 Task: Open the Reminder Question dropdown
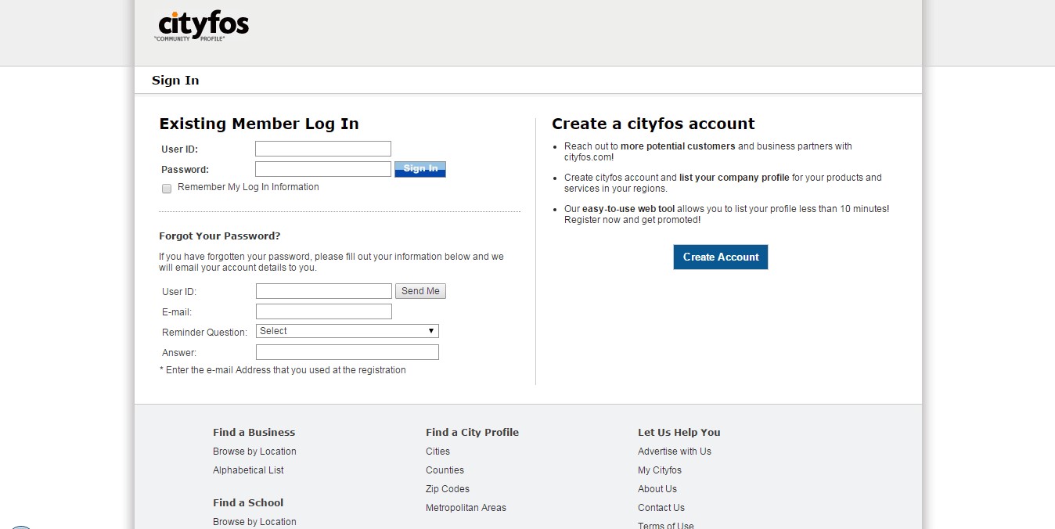[x=347, y=331]
